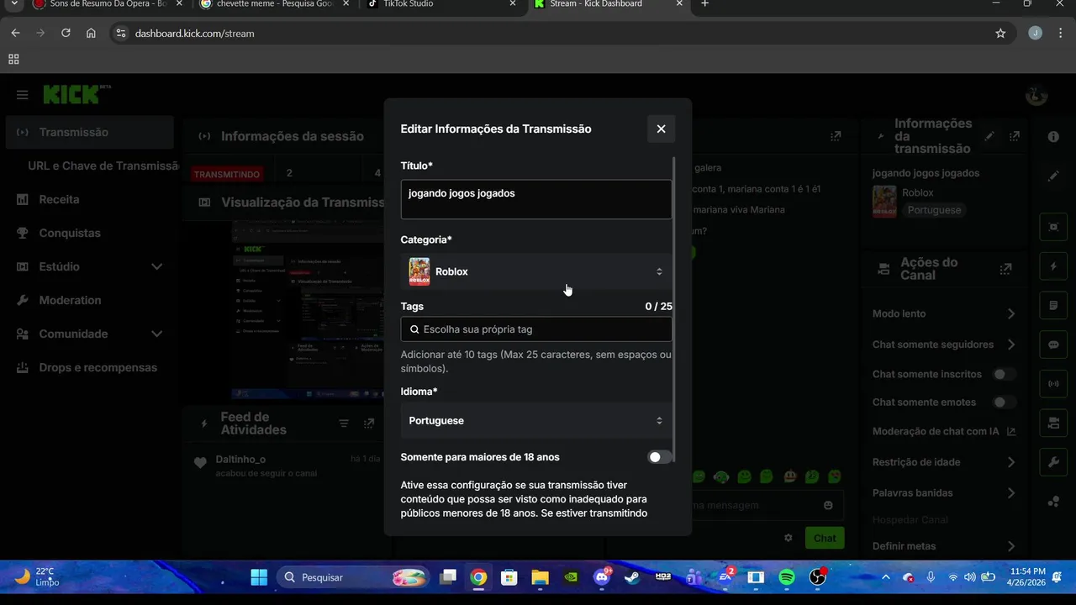
Task: Click the three-dots icon at rail bottom
Action: tap(1053, 502)
